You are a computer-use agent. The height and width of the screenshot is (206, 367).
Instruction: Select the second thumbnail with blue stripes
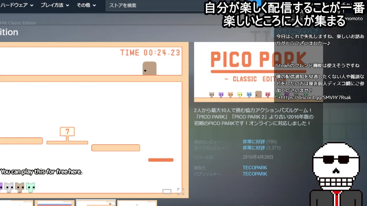(54, 203)
